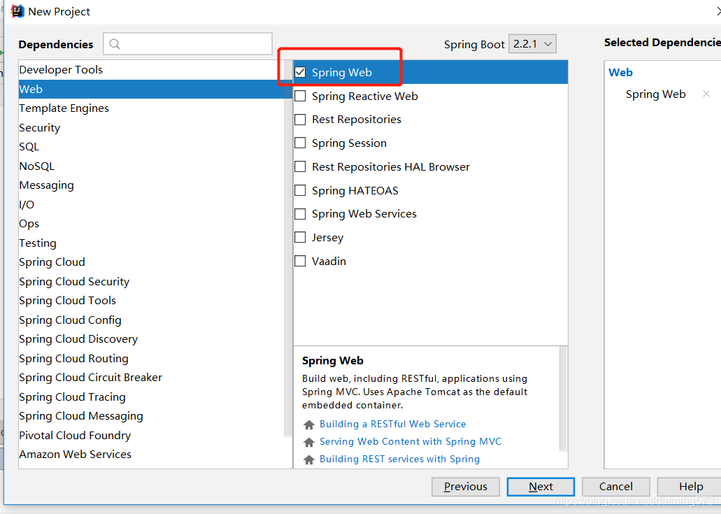Select the I/O category
This screenshot has height=514, width=721.
(x=151, y=204)
